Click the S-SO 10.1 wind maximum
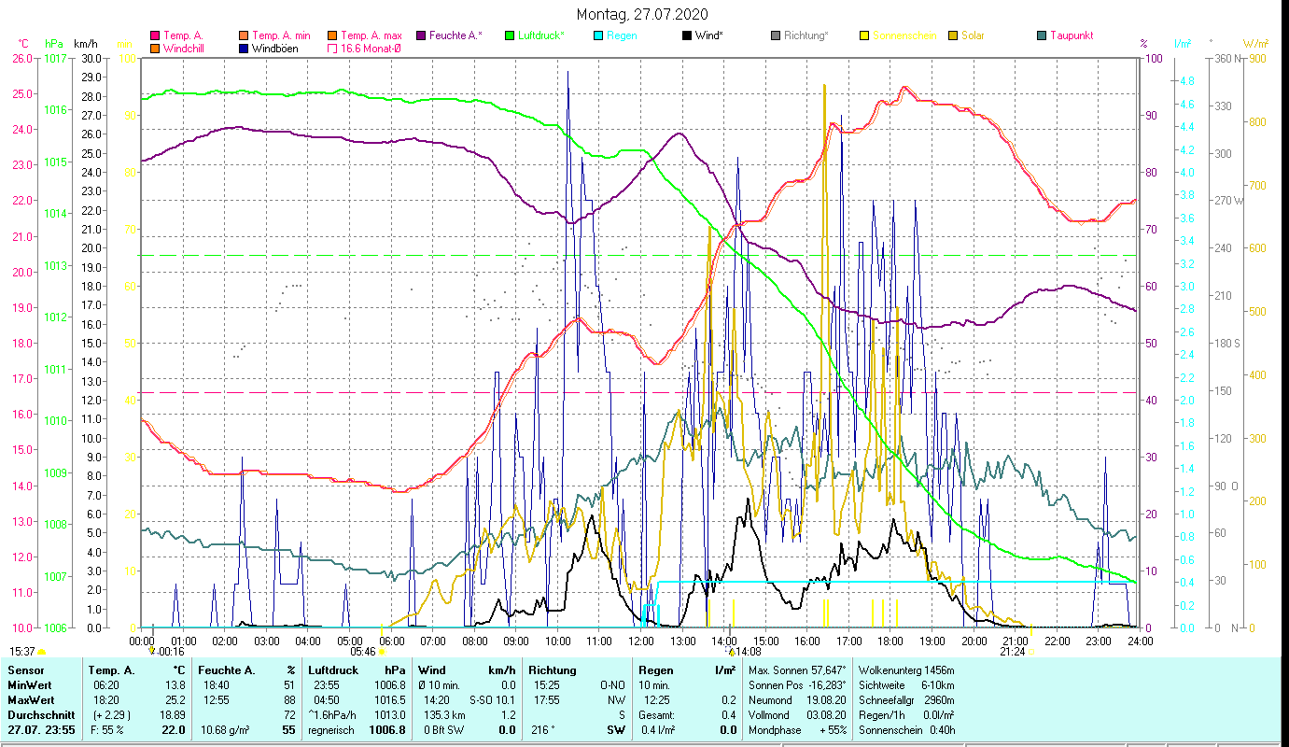Image resolution: width=1289 pixels, height=747 pixels. (492, 700)
